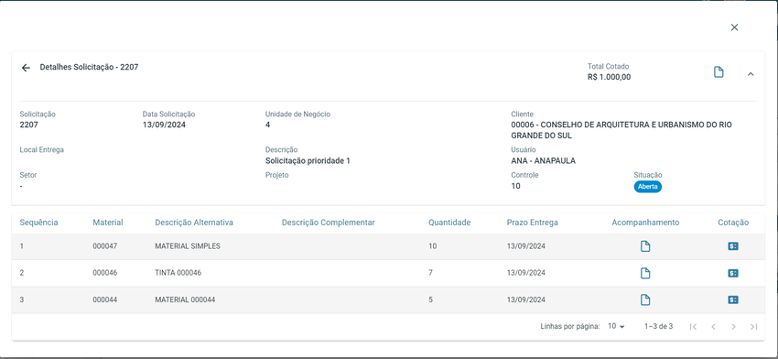Select the TINTA 000046 description cell
Image resolution: width=778 pixels, height=359 pixels.
(x=178, y=273)
